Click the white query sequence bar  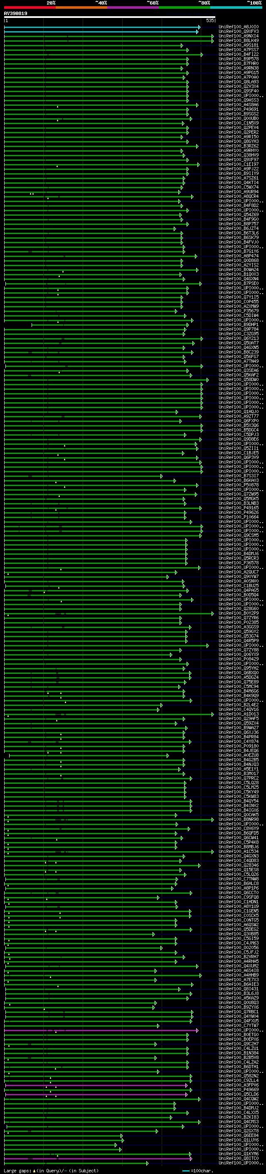coord(110,17)
